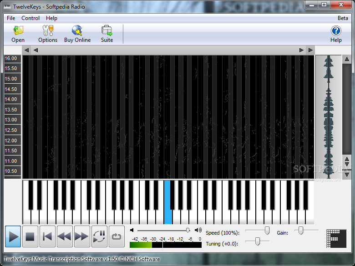
Task: Adjust the Speed (100%) slider
Action: click(267, 231)
